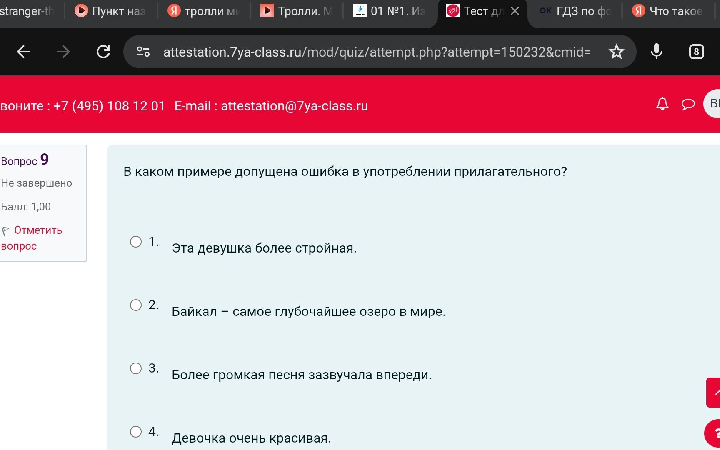
Task: Click the address bar URL field
Action: tap(377, 52)
